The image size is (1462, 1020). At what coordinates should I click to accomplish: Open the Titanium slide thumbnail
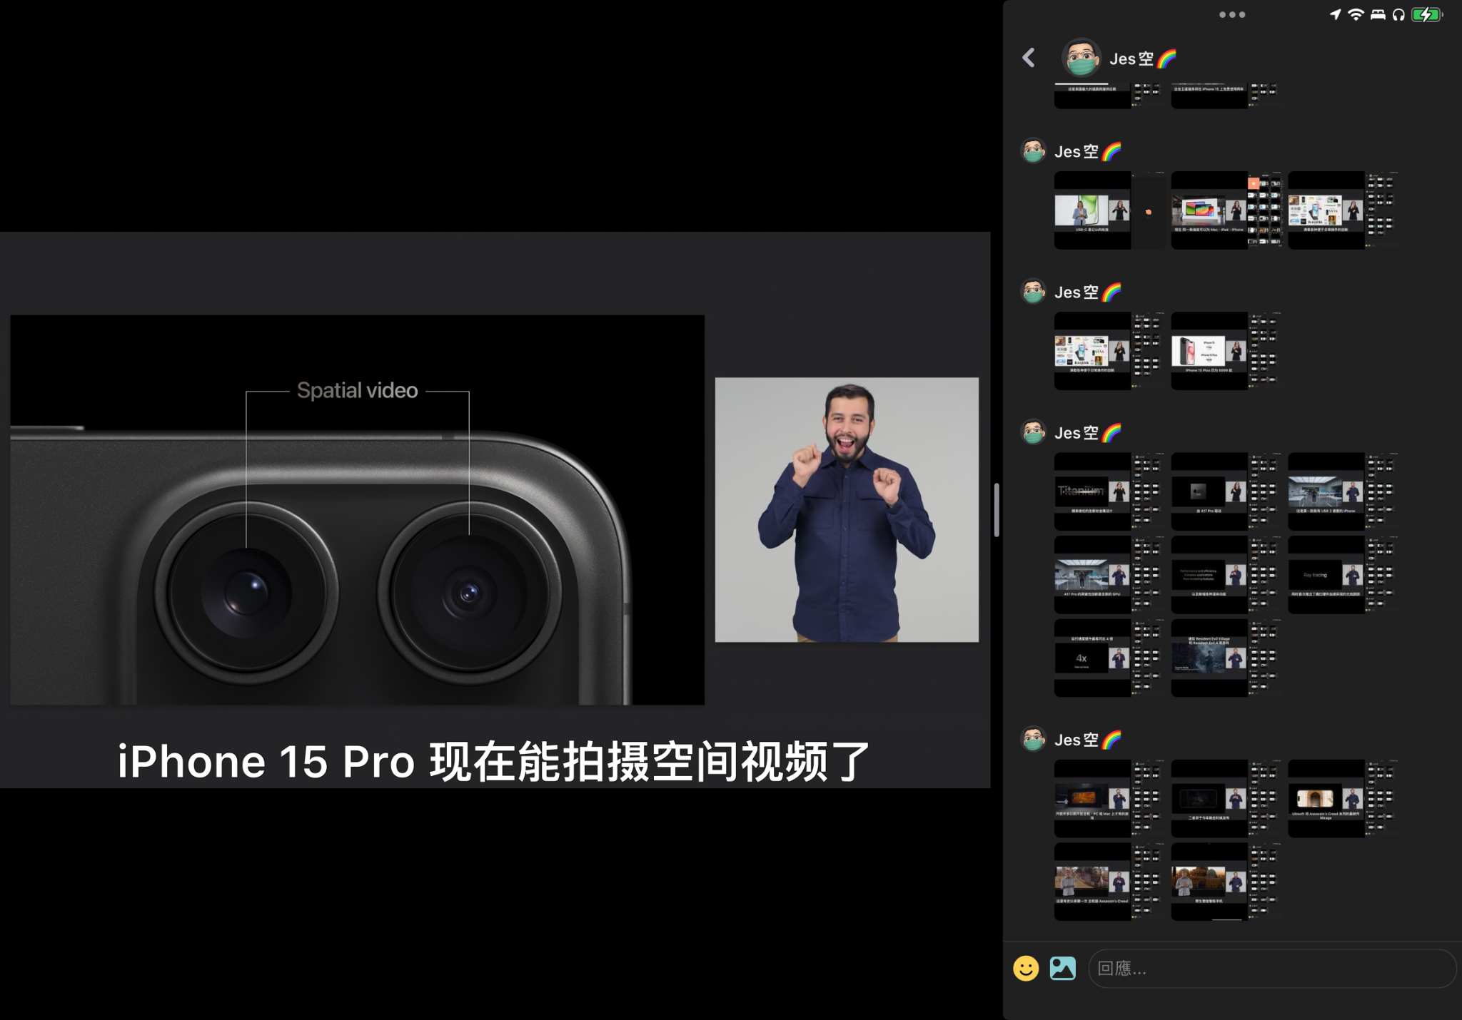tap(1109, 491)
